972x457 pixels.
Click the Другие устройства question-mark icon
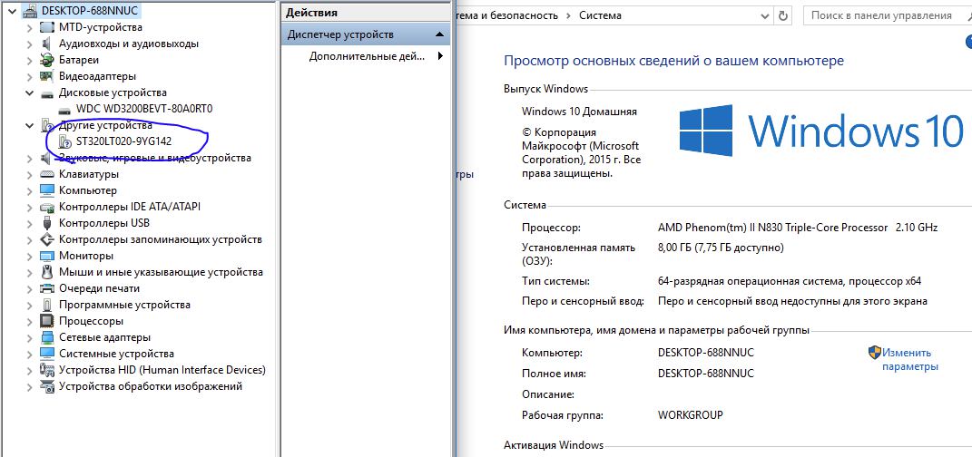47,125
